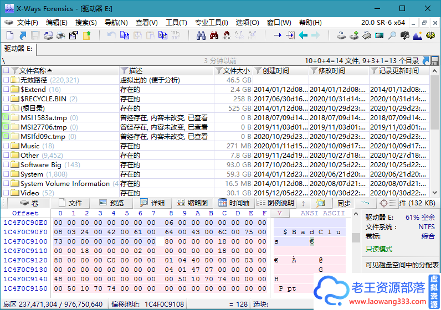Switch to the 时间轴 view button
This screenshot has width=441, height=310.
click(x=234, y=203)
